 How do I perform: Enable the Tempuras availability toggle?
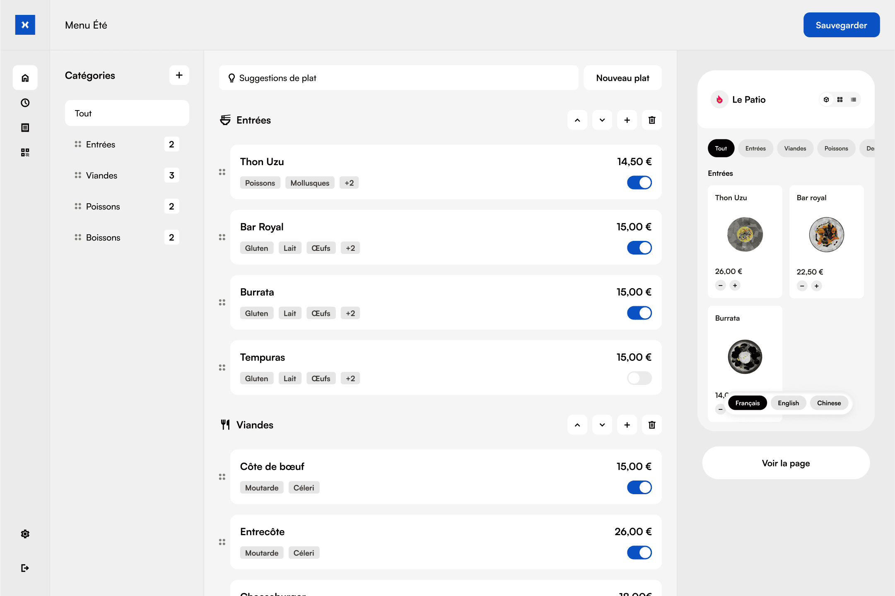click(x=639, y=378)
